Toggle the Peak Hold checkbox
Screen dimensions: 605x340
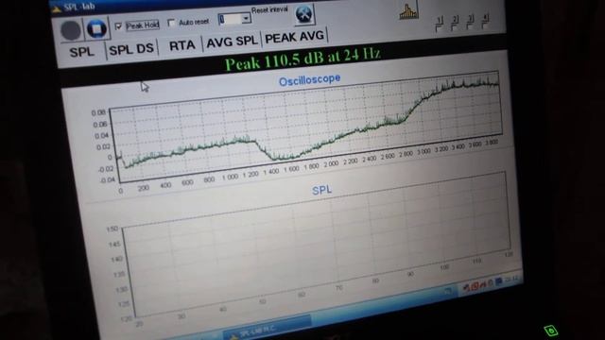[118, 26]
